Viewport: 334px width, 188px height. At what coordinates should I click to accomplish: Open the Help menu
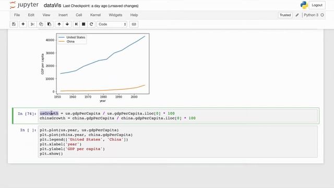134,15
